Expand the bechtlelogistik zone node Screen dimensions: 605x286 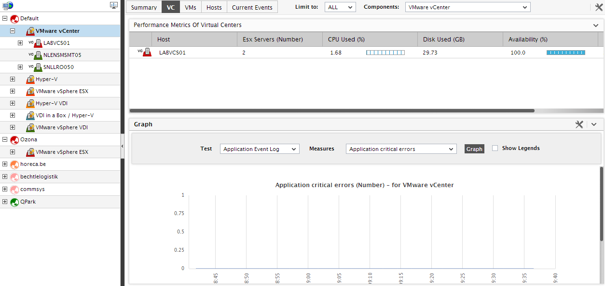pyautogui.click(x=5, y=177)
